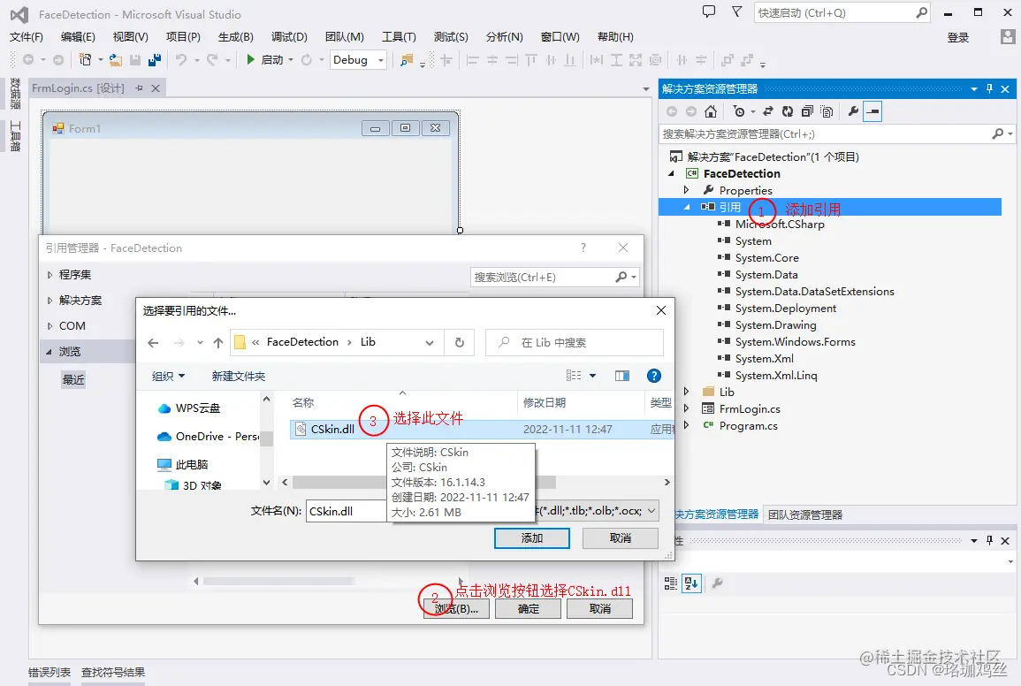The image size is (1021, 686).
Task: Click 确定 in Reference Manager
Action: (x=528, y=608)
